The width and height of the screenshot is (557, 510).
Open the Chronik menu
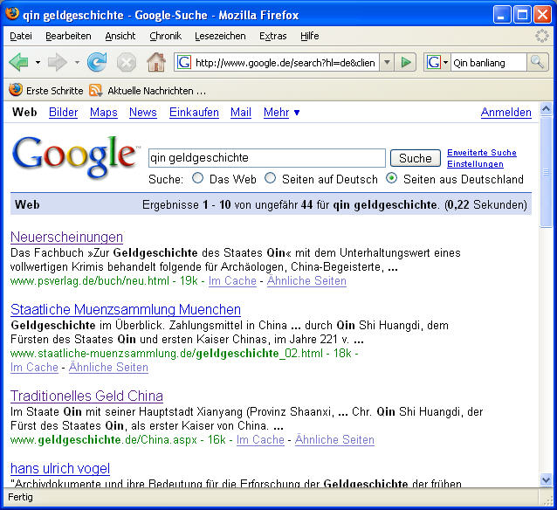click(165, 36)
